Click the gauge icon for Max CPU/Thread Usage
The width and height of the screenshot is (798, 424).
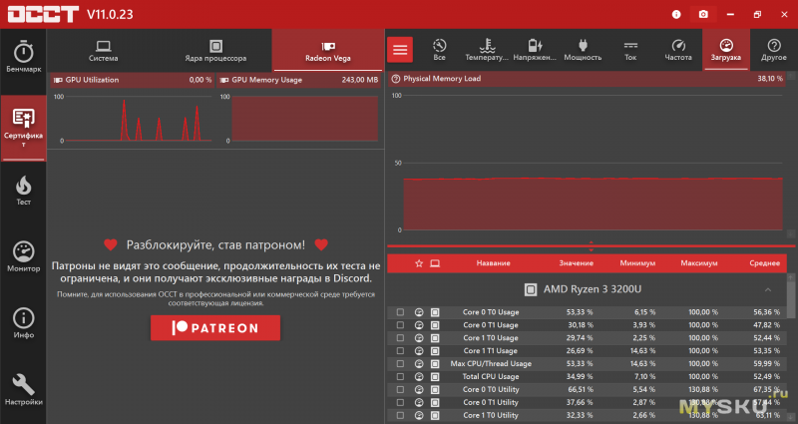pyautogui.click(x=419, y=363)
